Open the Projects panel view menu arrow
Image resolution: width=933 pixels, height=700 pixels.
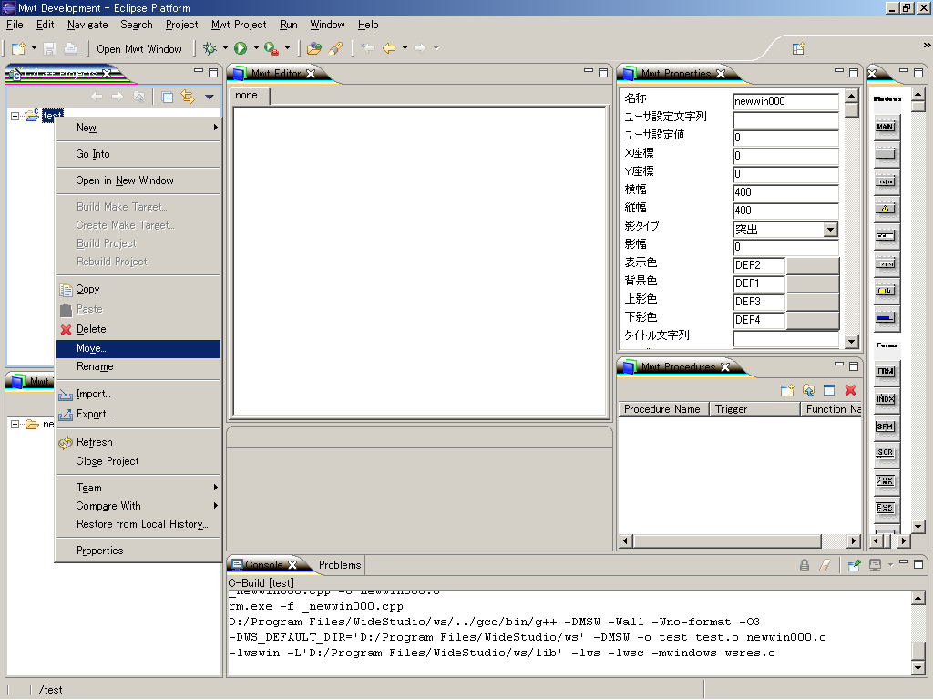coord(209,97)
